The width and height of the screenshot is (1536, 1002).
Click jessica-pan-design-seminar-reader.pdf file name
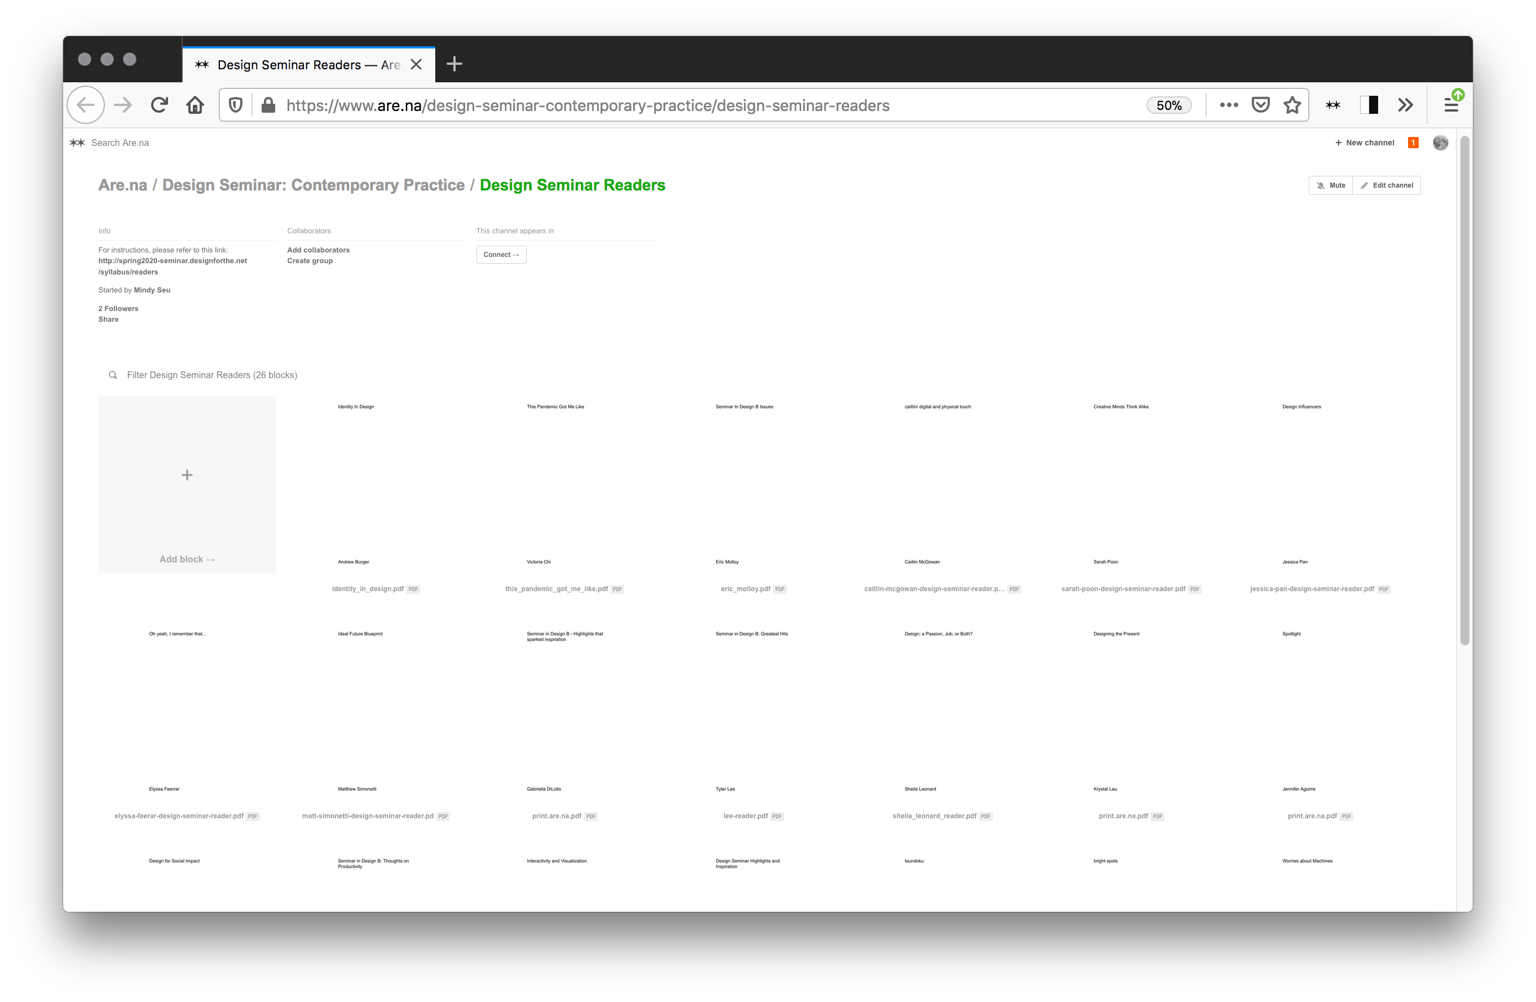1312,589
